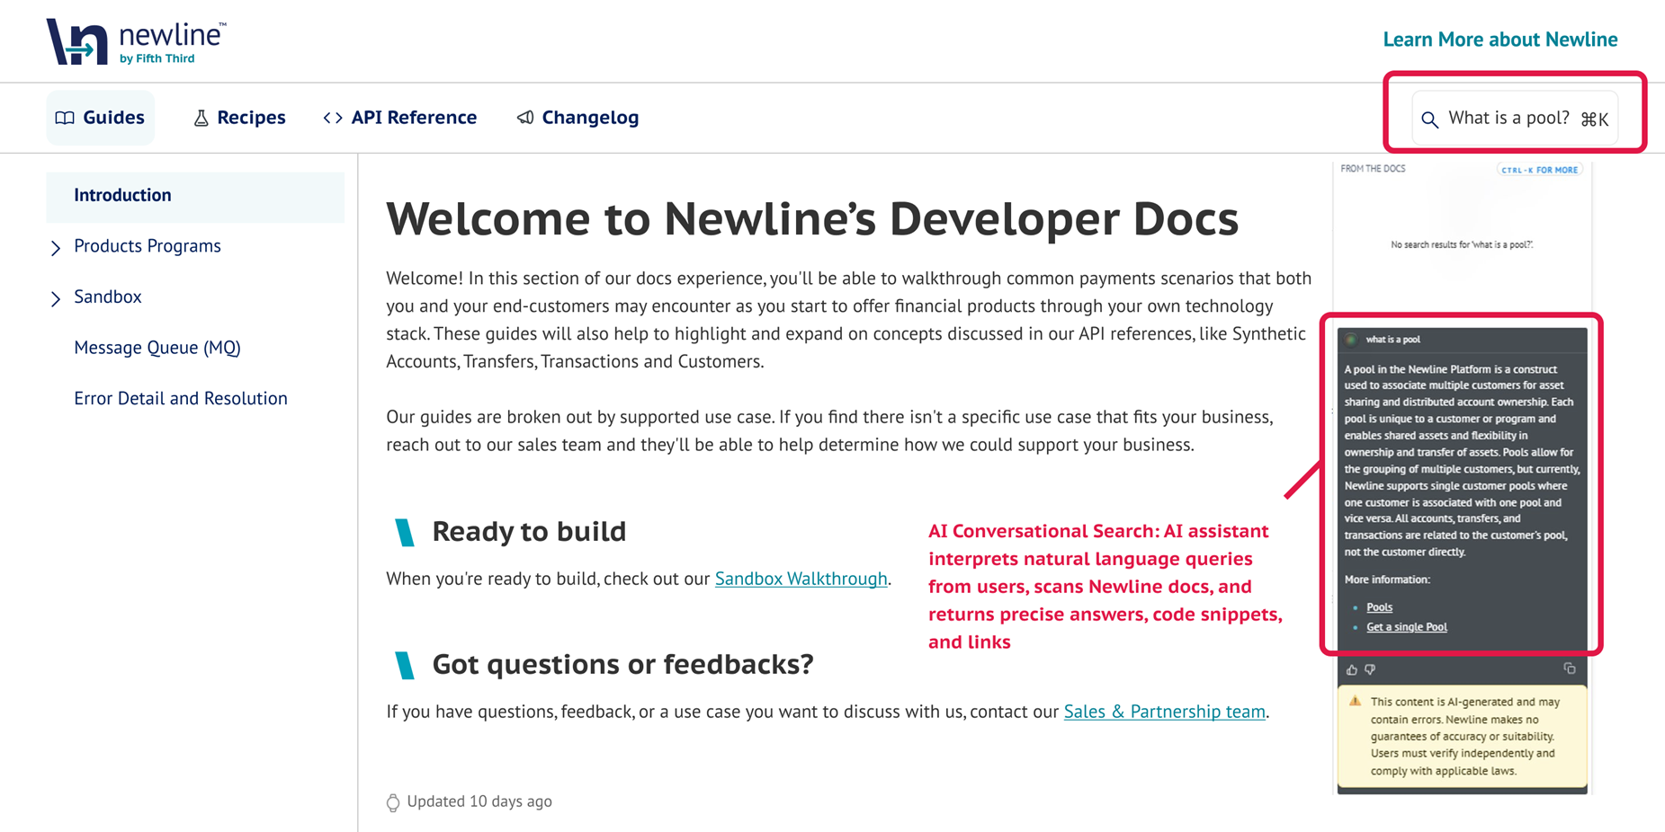The height and width of the screenshot is (832, 1665).
Task: Click the Updated 10 days ago text
Action: click(479, 801)
